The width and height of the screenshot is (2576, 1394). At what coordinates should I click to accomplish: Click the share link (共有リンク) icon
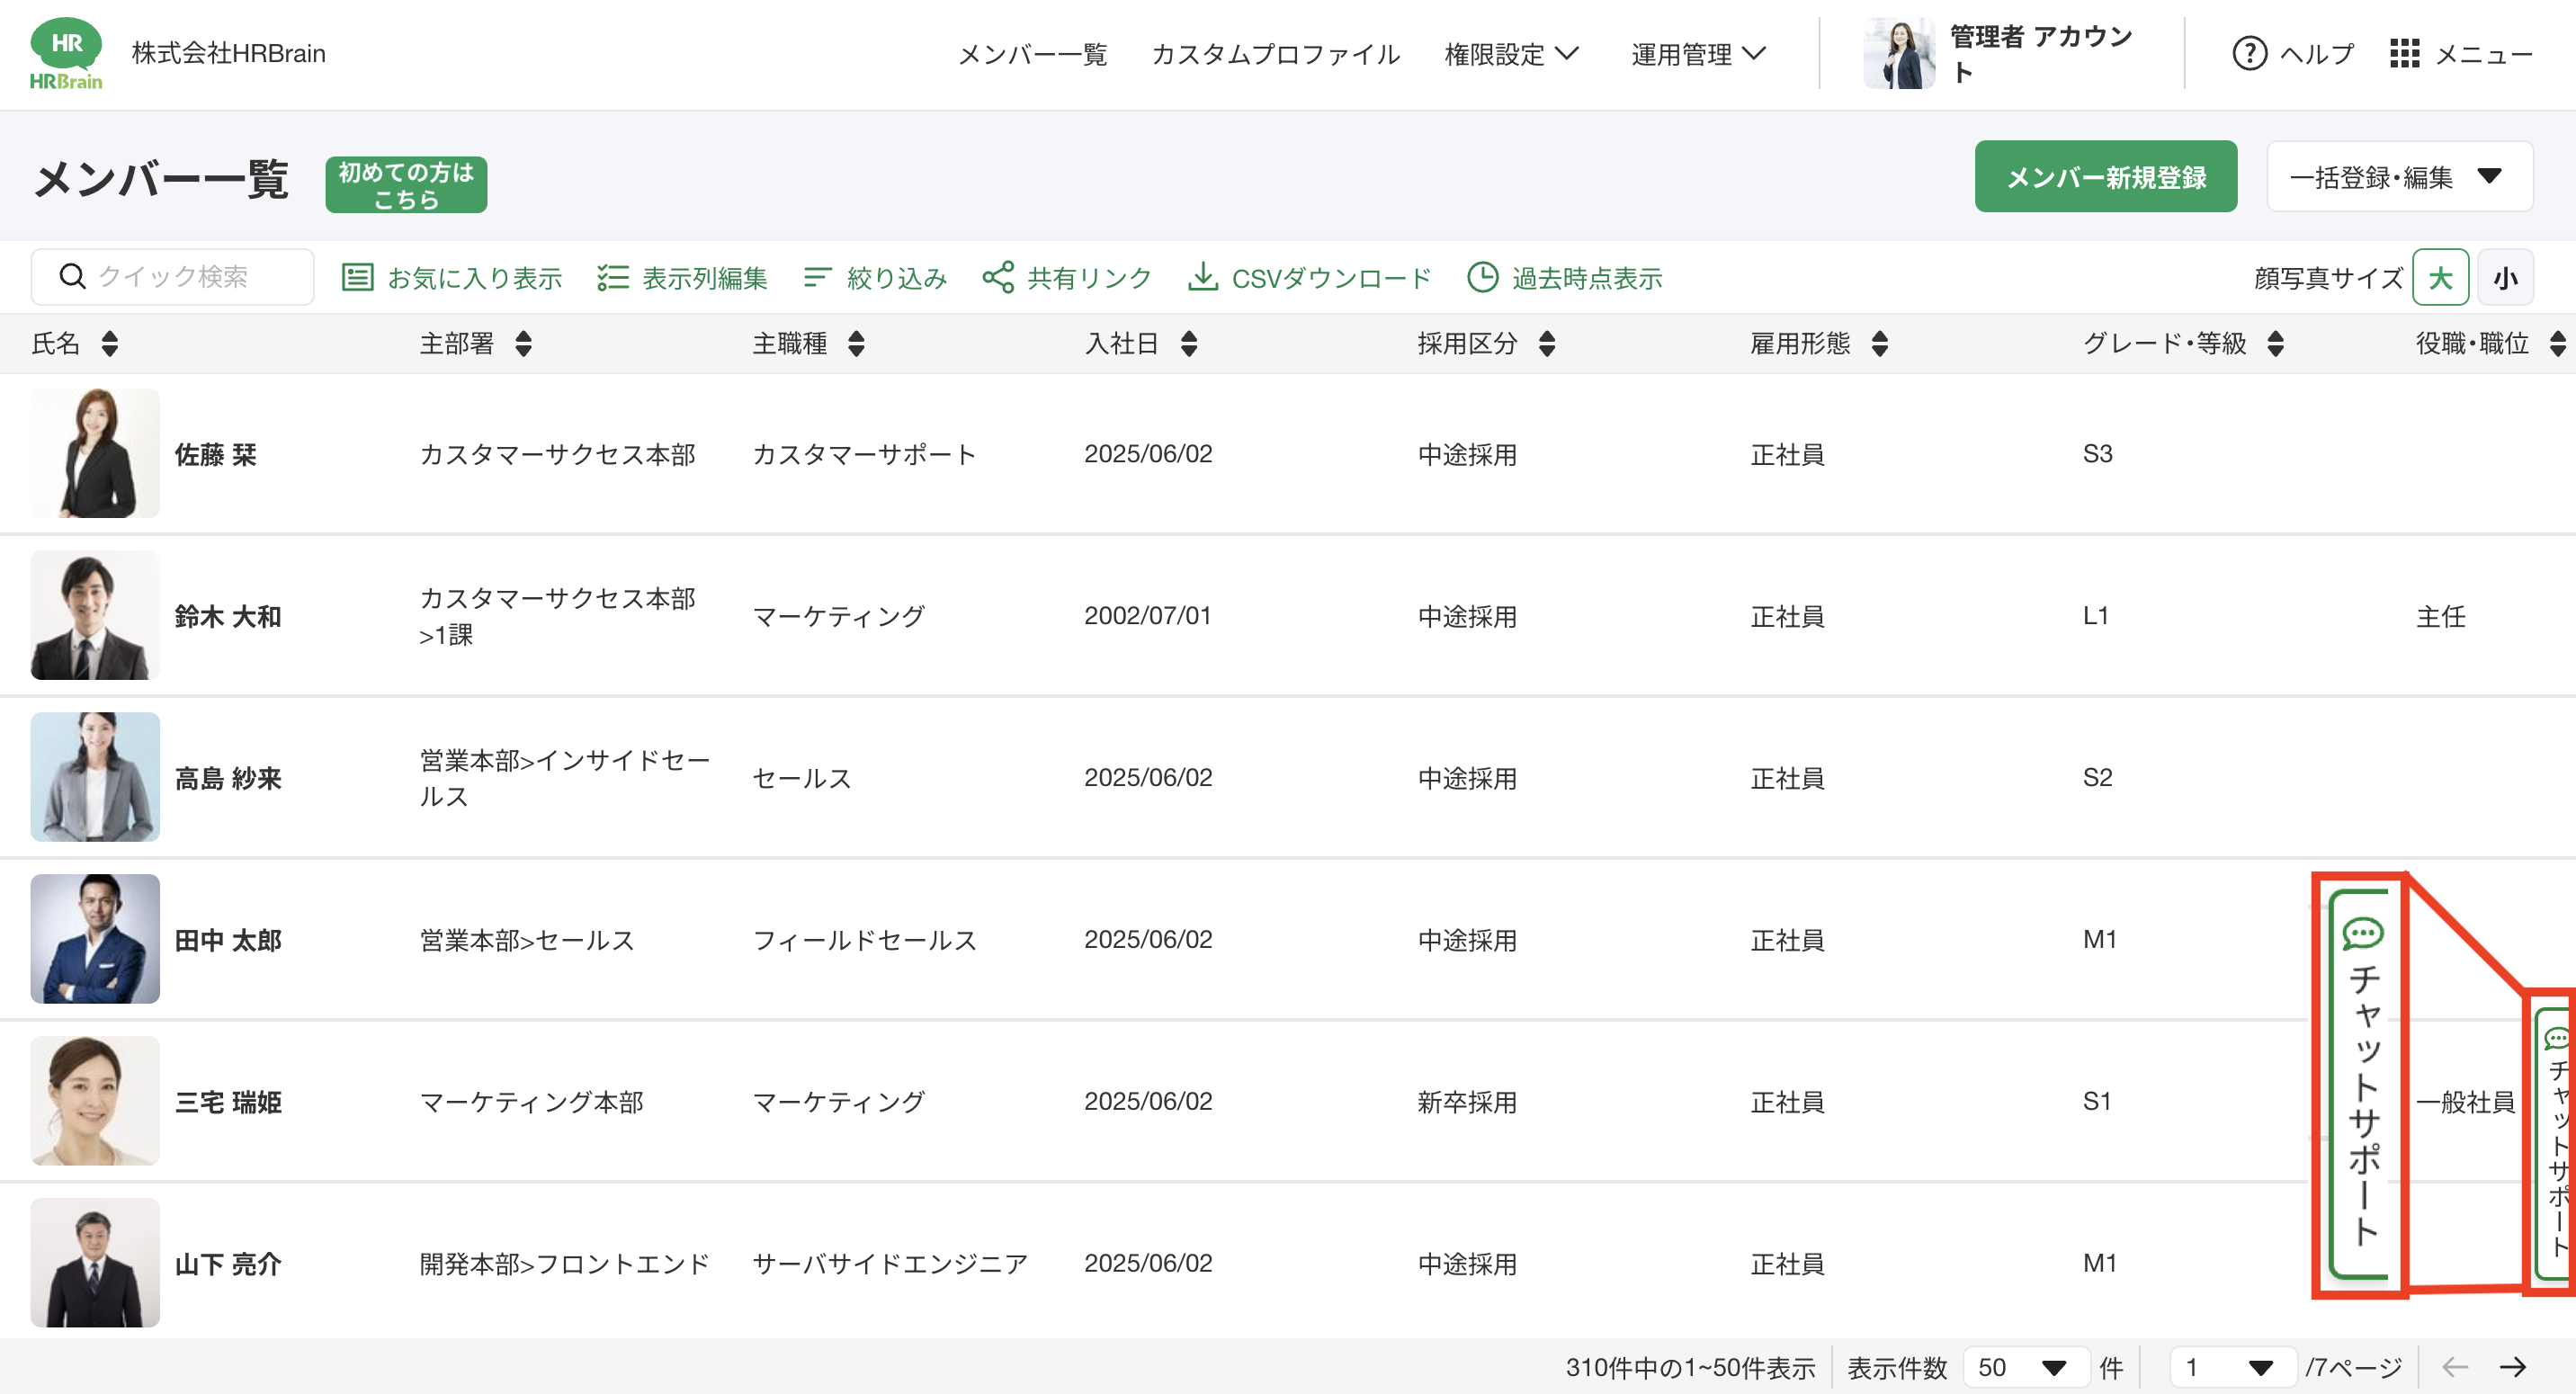997,277
